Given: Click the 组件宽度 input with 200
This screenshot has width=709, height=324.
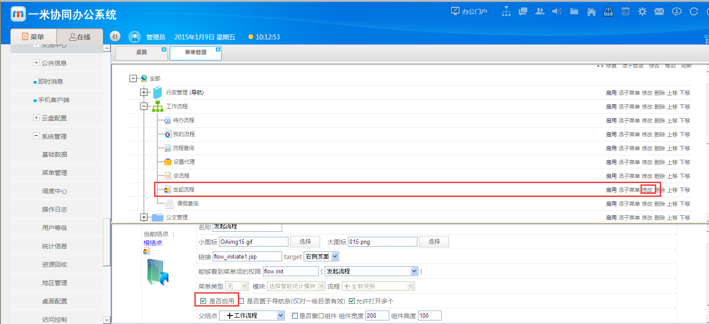Looking at the screenshot, I should click(x=377, y=315).
